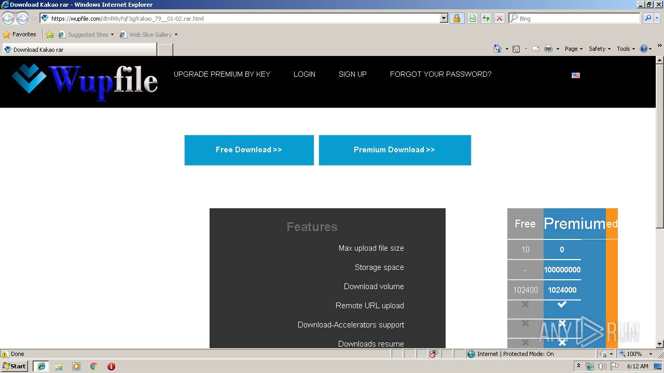This screenshot has width=664, height=373.
Task: Open the Safety menu
Action: 600,49
